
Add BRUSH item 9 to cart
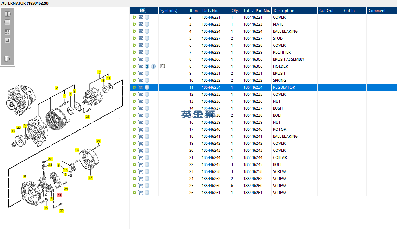point(141,73)
